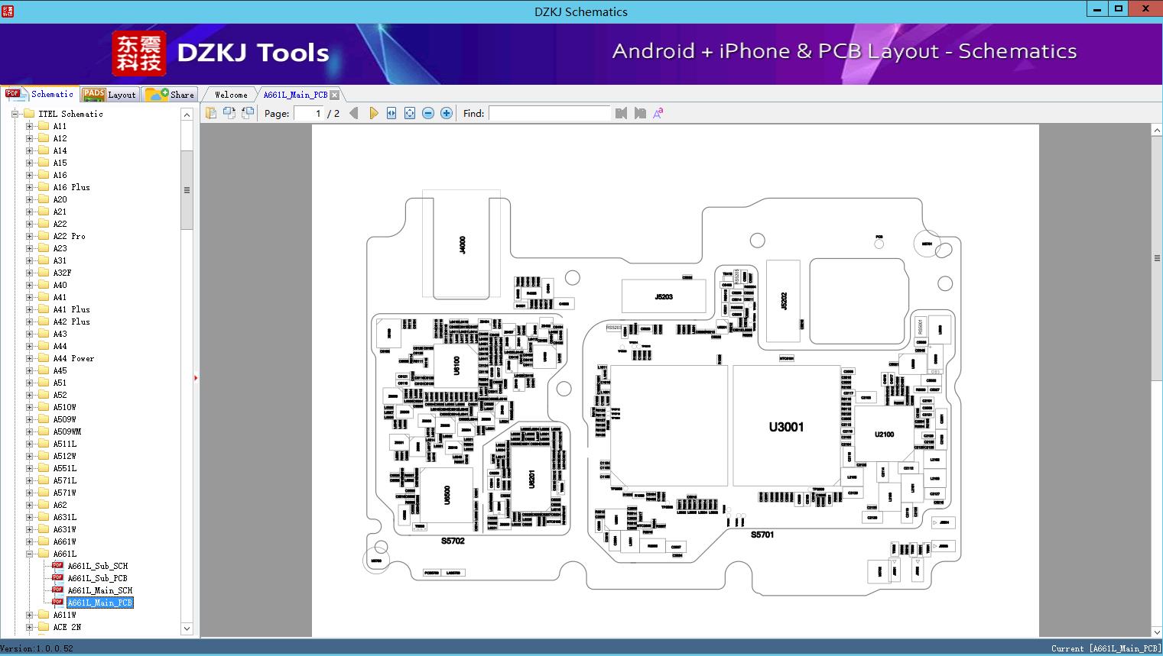Click document viewer scrollbar thumb
This screenshot has height=656, width=1163.
pyautogui.click(x=1157, y=258)
